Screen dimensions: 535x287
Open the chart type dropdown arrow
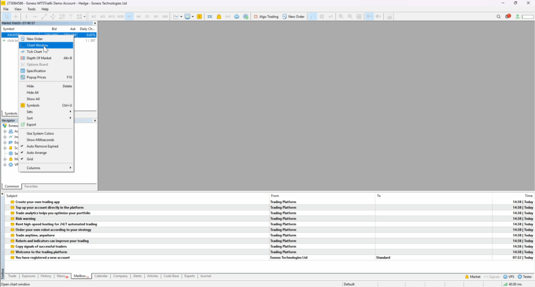click(x=180, y=17)
